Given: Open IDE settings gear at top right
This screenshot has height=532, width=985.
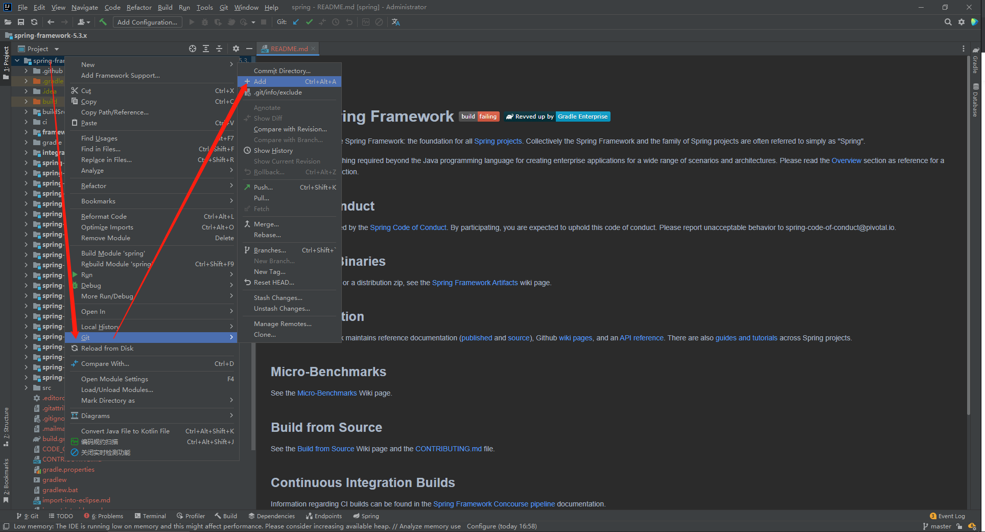Looking at the screenshot, I should pos(961,22).
